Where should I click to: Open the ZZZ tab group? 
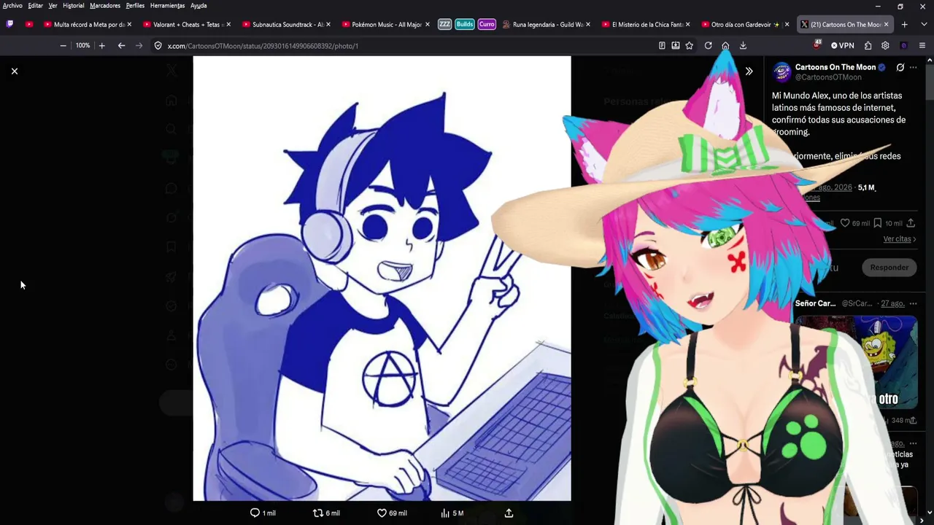pyautogui.click(x=444, y=24)
